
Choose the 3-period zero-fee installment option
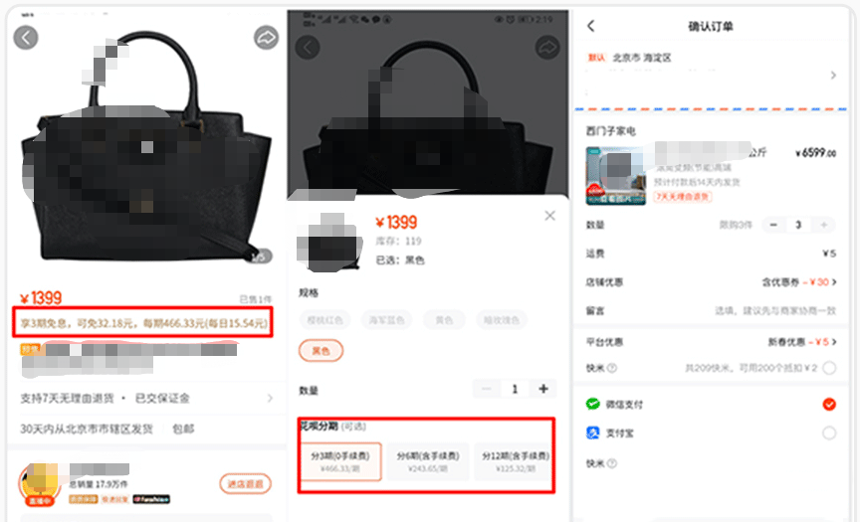tap(340, 461)
